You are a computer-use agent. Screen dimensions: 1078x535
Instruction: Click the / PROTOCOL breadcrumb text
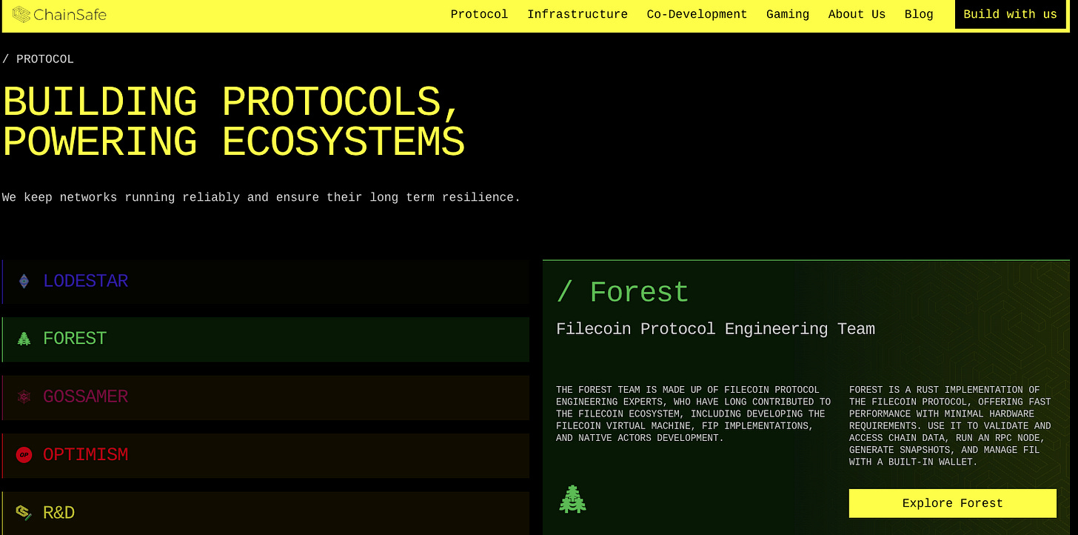[38, 59]
